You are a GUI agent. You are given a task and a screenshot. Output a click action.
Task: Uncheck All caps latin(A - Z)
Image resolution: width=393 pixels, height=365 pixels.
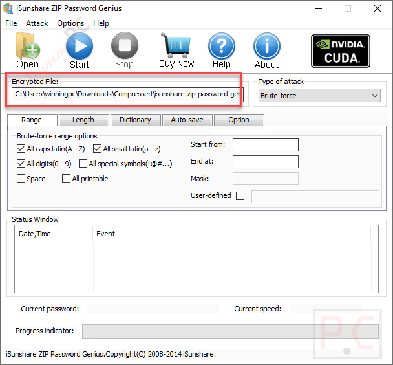21,149
